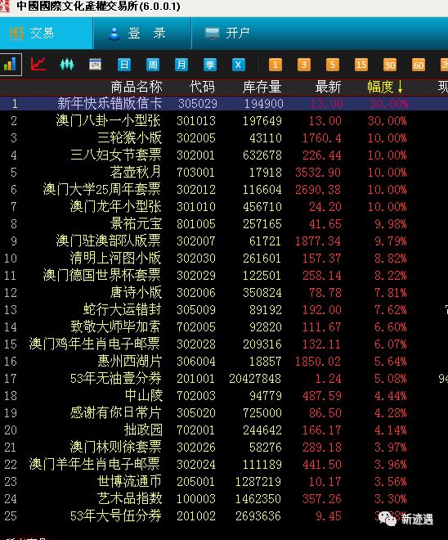
Task: Switch to candlestick chart icon
Action: (67, 65)
